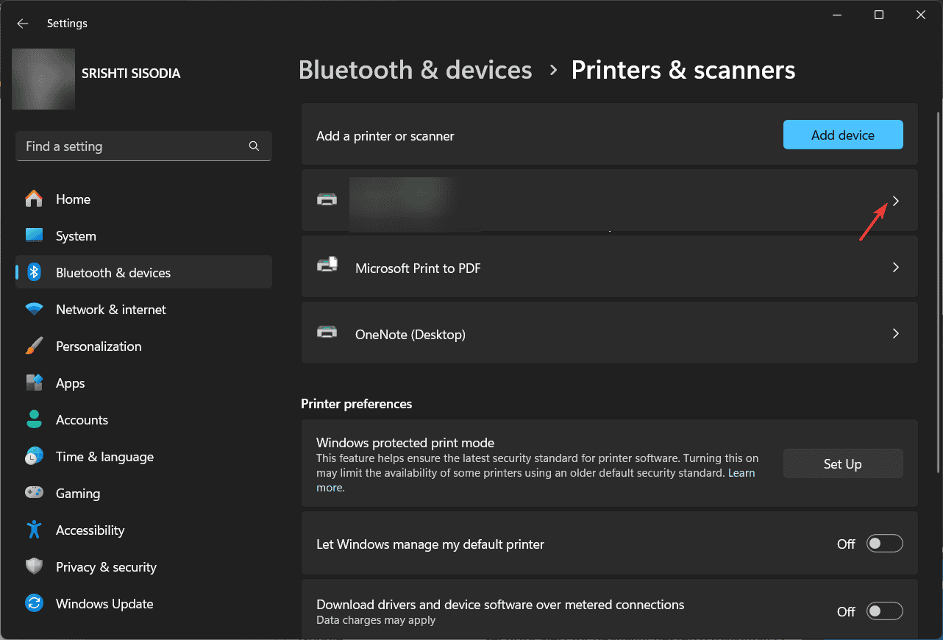Open the Home settings page
Image resolution: width=943 pixels, height=640 pixels.
143,199
